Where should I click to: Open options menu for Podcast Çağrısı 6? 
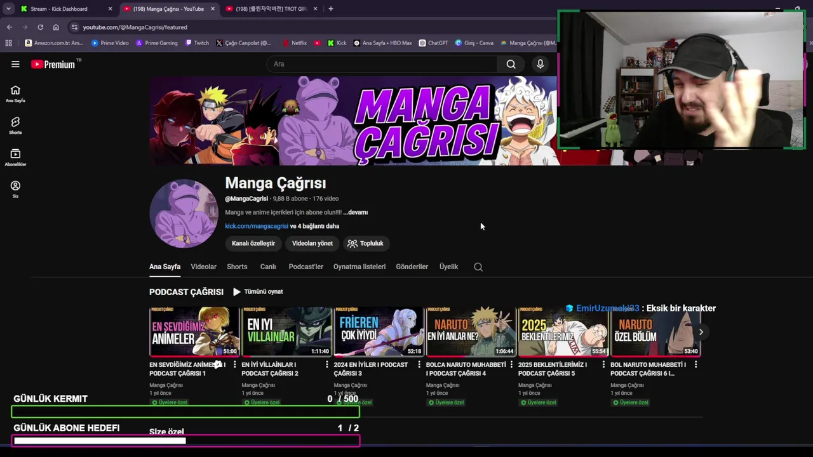pos(695,365)
